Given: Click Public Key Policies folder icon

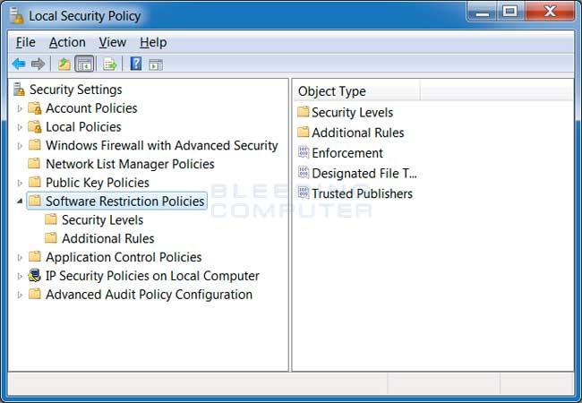Looking at the screenshot, I should pos(35,182).
